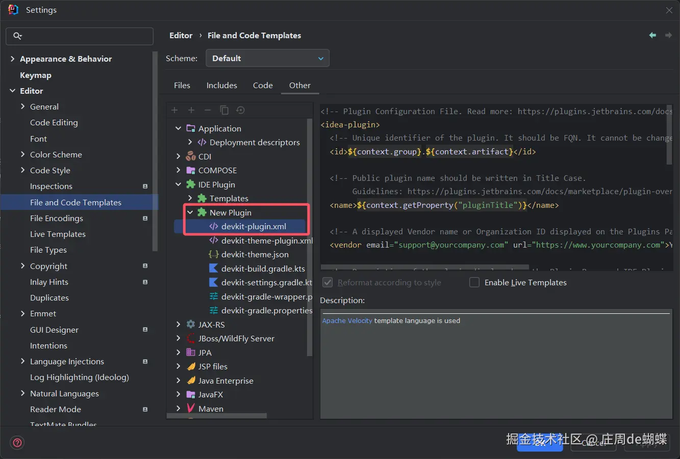Click the magnifier icon in search box
The image size is (680, 459).
coord(17,36)
